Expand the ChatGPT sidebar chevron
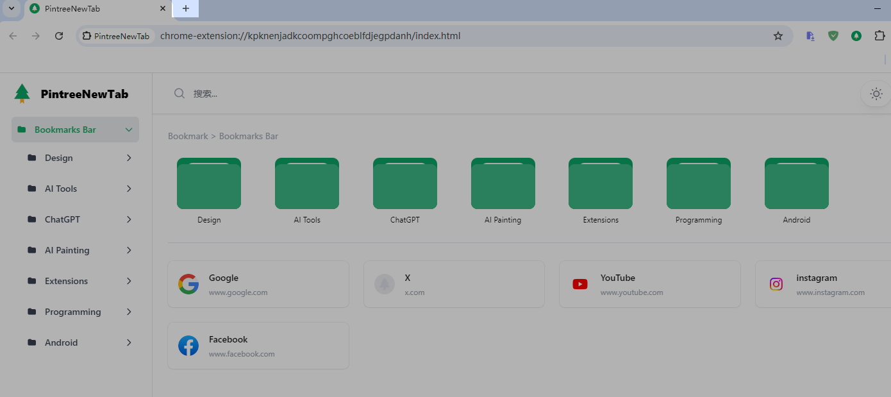 click(x=129, y=219)
